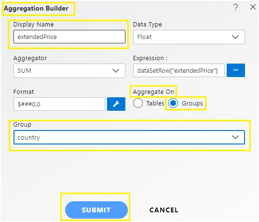The width and height of the screenshot is (259, 222).
Task: Click the Aggregation Builder title
Action: tap(36, 8)
